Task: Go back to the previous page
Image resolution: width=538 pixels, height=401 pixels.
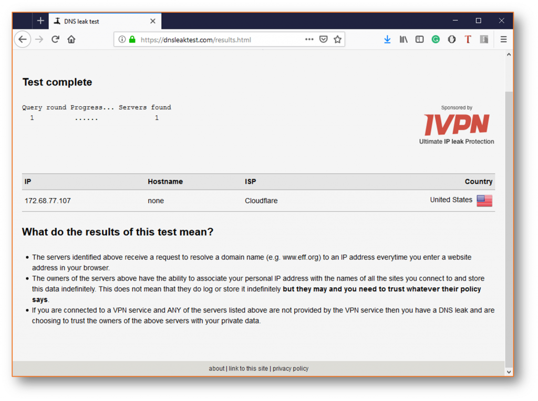Action: tap(23, 39)
